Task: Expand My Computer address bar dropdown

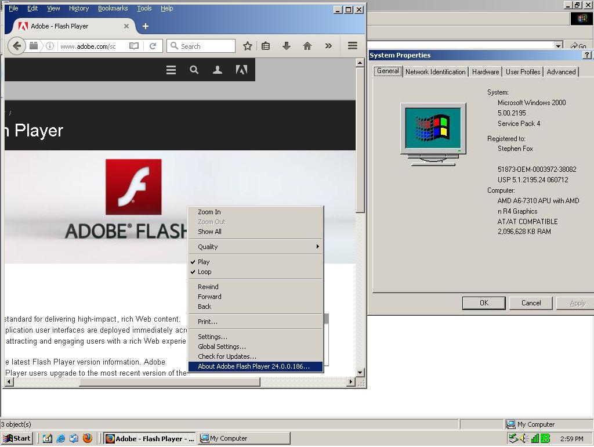Action: [558, 45]
